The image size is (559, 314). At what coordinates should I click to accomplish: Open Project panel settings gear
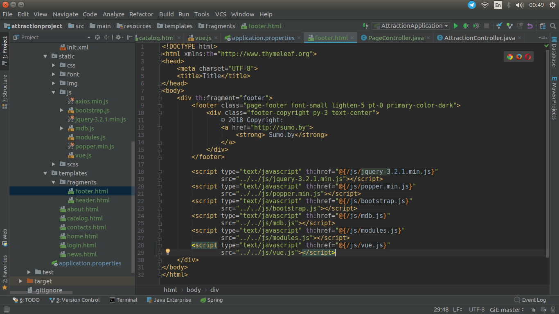coord(118,37)
